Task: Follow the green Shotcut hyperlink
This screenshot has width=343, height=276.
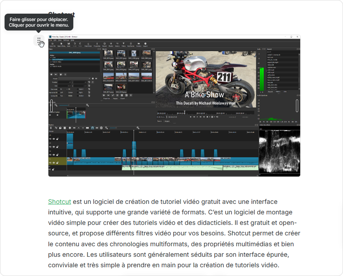Action: coord(59,202)
